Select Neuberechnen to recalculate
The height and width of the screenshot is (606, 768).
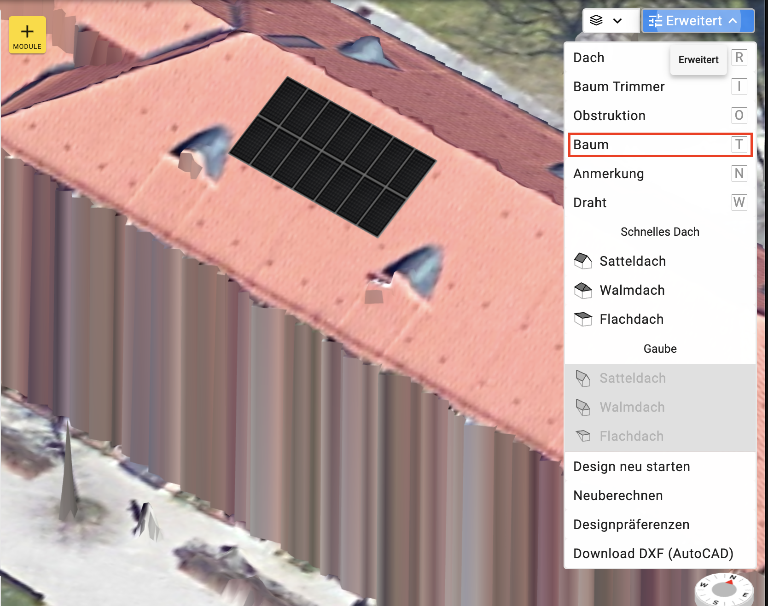[660, 495]
